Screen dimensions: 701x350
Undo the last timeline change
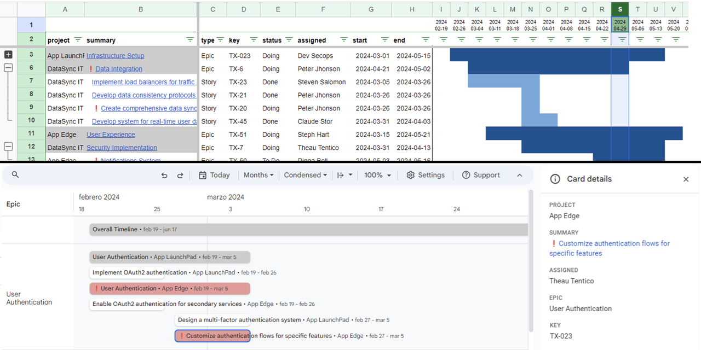pyautogui.click(x=164, y=175)
